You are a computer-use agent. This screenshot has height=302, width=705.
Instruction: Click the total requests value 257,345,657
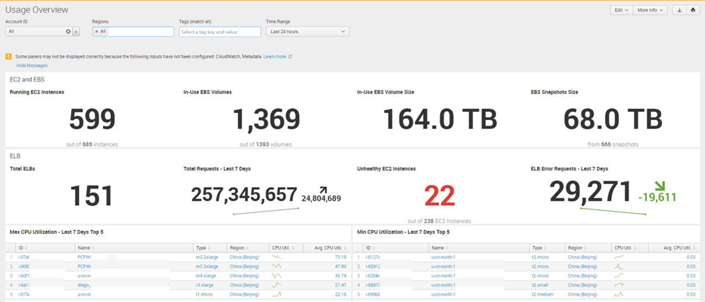tap(244, 195)
